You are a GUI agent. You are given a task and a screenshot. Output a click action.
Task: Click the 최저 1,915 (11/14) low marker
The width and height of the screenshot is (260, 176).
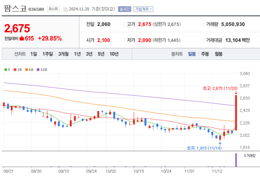pos(204,148)
